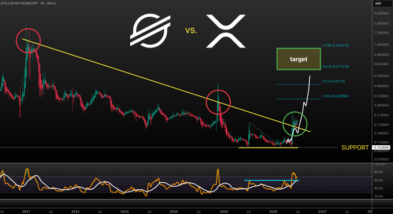
Task: Click price axis value 0.079000
Action: tap(381, 160)
